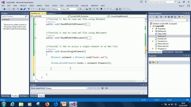Click the Start debugging button
The height and width of the screenshot is (107, 191).
tap(42, 9)
